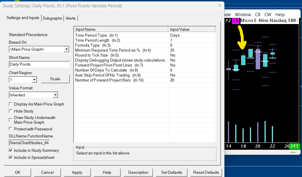This screenshot has height=177, width=302.
Task: Uncheck Include in Study Summary
Action: [x=11, y=150]
